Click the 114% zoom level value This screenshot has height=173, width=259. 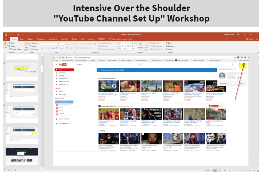254,171
